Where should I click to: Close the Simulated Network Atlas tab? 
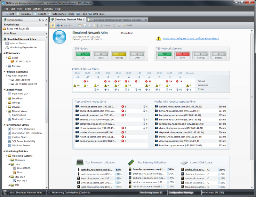(x=84, y=20)
